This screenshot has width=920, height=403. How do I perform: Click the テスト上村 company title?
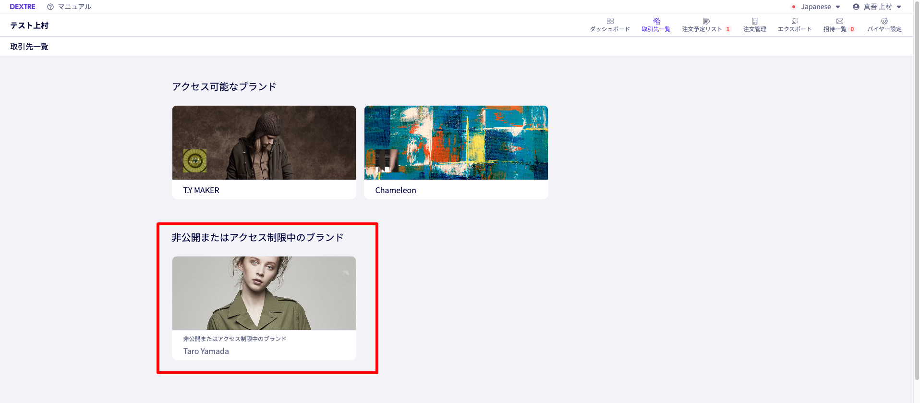(x=29, y=25)
